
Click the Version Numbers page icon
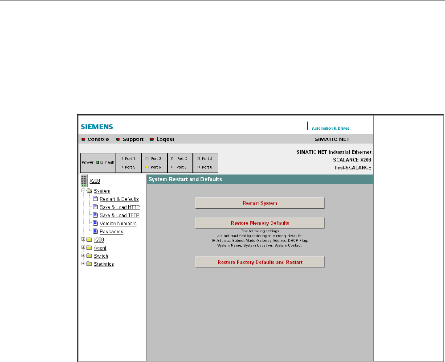pyautogui.click(x=95, y=223)
